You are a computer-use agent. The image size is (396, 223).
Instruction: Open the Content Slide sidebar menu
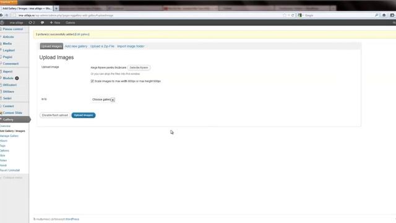click(12, 113)
